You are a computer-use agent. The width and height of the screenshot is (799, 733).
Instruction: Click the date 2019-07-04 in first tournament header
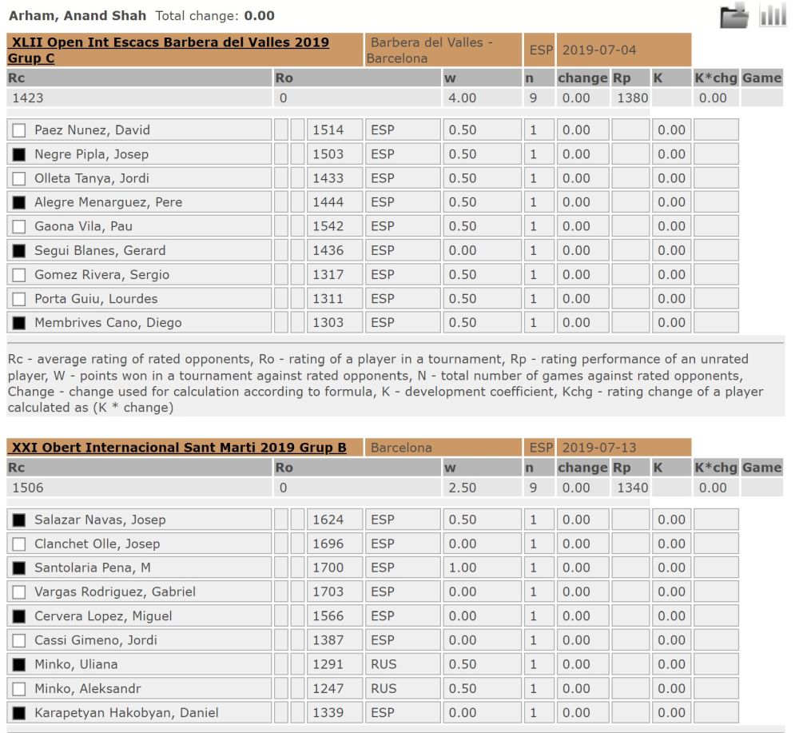(599, 50)
